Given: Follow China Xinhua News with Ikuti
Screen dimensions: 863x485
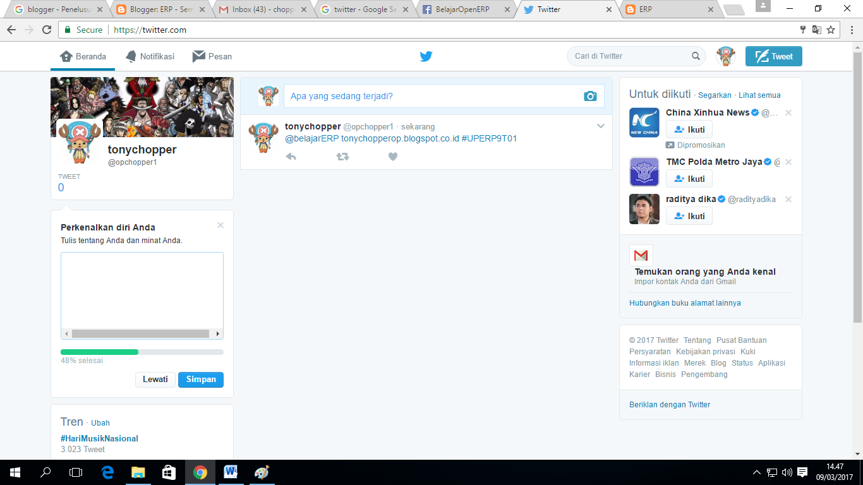Looking at the screenshot, I should pyautogui.click(x=689, y=129).
